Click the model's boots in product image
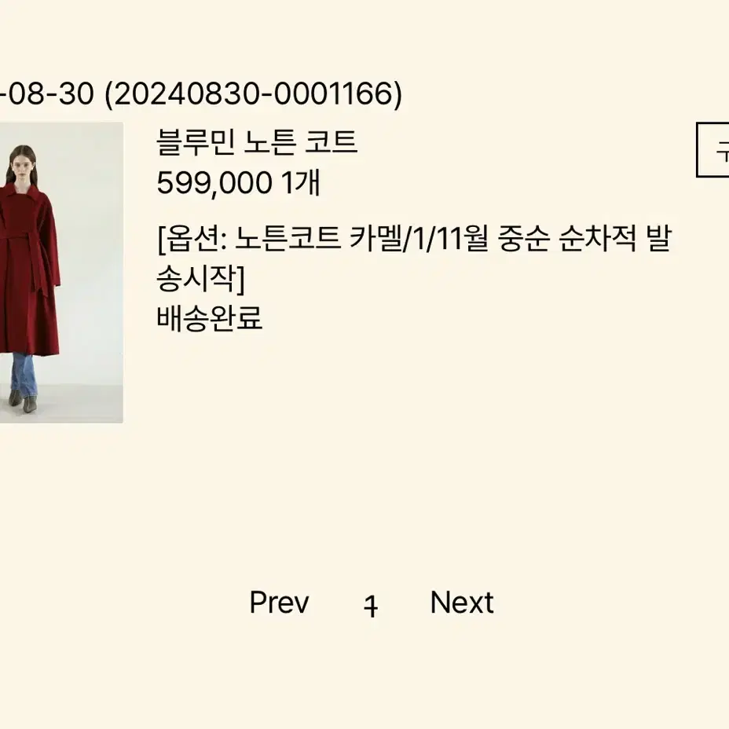Viewport: 729px width, 729px height. click(x=24, y=401)
